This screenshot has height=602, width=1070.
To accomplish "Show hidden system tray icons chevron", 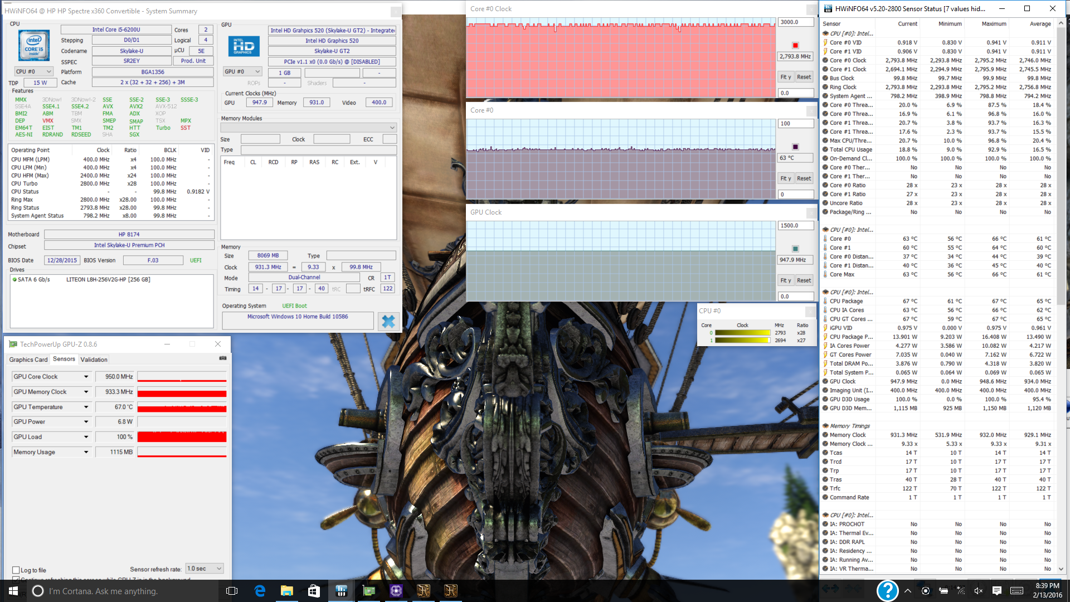I will click(908, 591).
